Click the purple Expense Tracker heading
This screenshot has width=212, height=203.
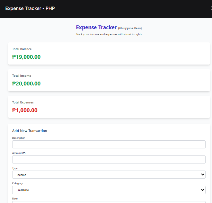pos(96,28)
